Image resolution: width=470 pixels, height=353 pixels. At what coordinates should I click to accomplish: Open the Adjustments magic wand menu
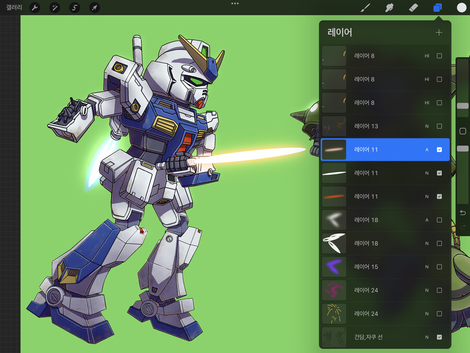coord(54,7)
